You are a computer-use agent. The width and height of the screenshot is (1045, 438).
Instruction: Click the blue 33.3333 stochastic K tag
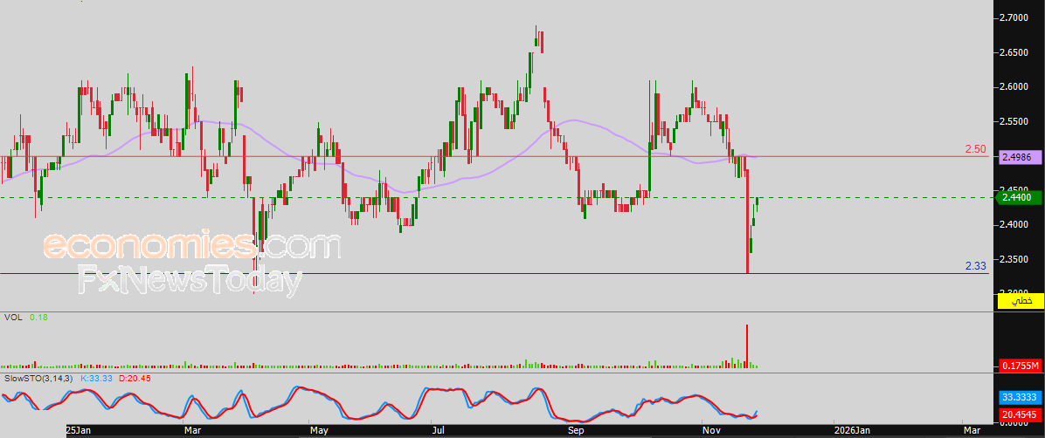1020,398
